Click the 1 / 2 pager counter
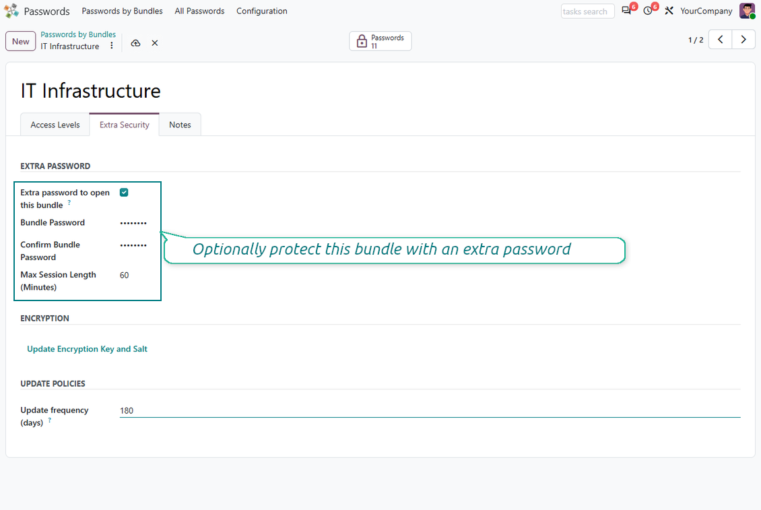 696,40
